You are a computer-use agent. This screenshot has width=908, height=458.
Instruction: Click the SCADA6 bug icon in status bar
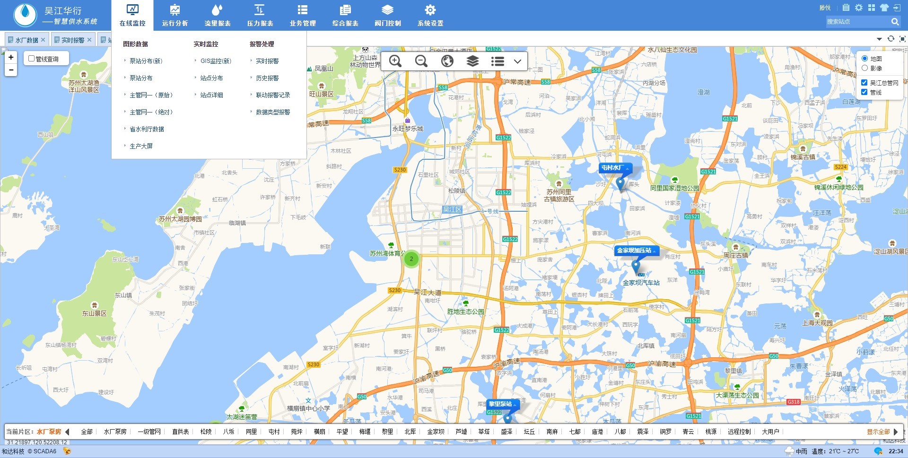click(67, 451)
